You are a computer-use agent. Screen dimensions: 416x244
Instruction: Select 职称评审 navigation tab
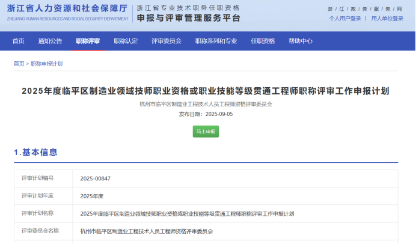coord(88,41)
